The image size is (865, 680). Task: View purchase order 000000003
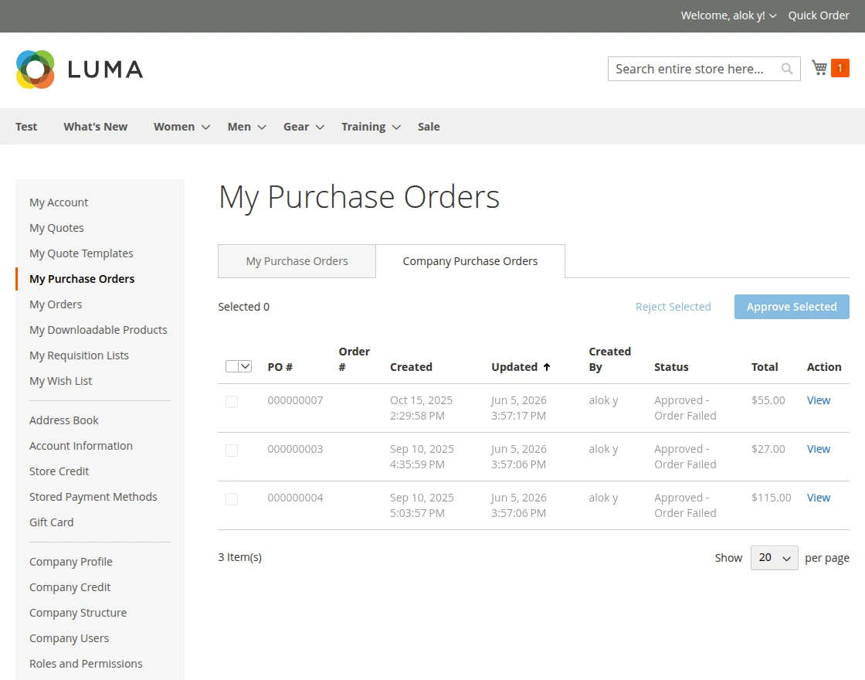point(819,449)
